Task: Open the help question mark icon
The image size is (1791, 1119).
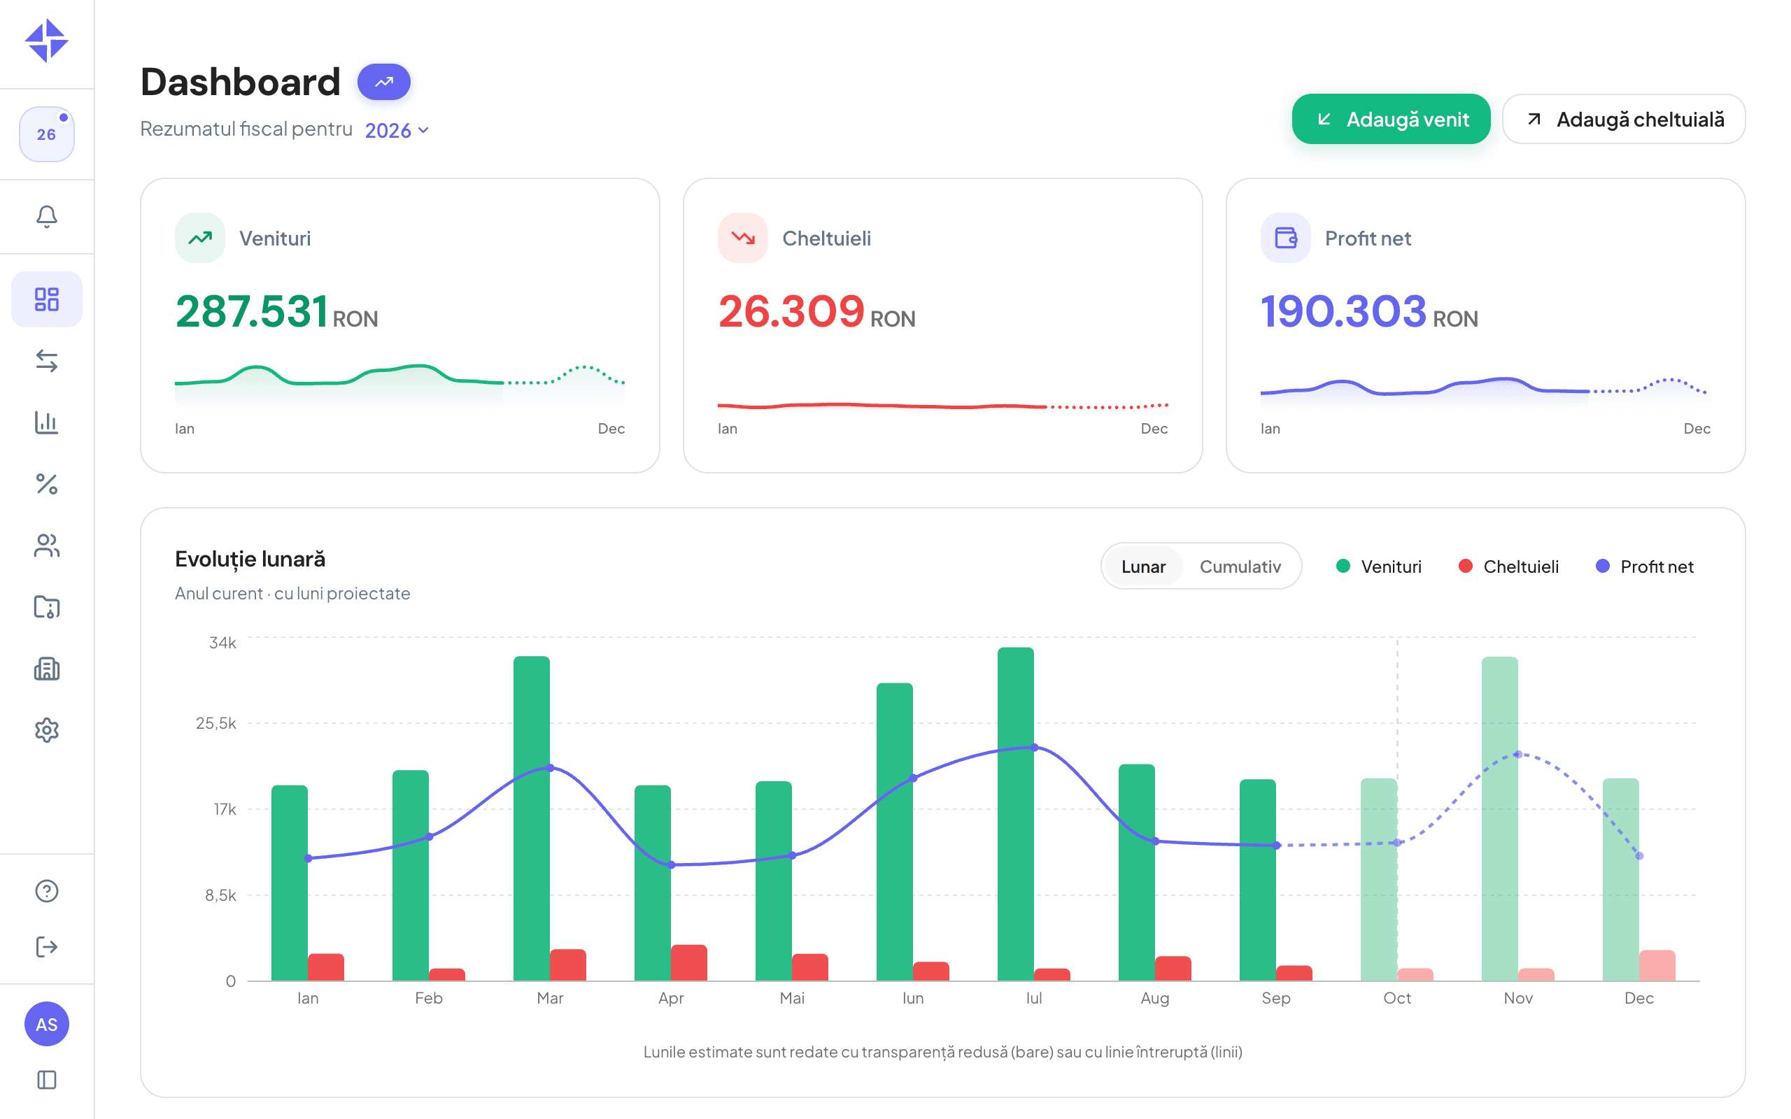Action: 47,891
